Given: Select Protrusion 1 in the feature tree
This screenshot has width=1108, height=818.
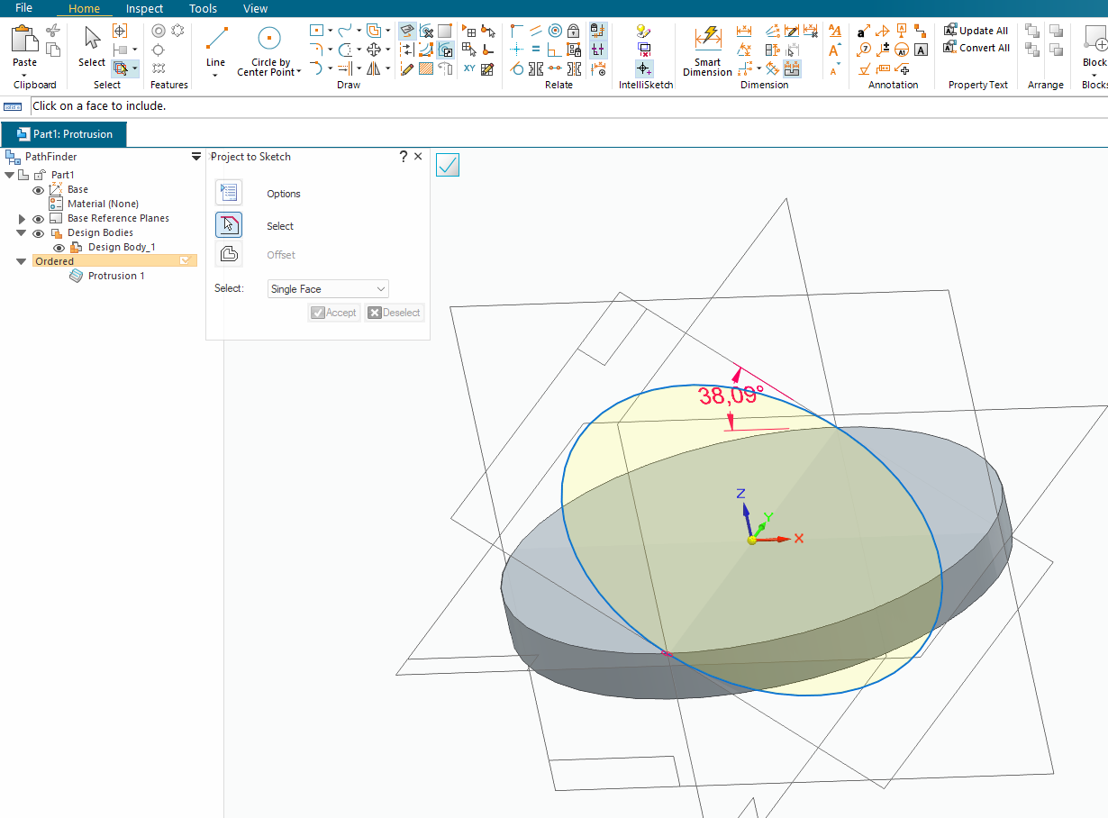Looking at the screenshot, I should pyautogui.click(x=116, y=276).
